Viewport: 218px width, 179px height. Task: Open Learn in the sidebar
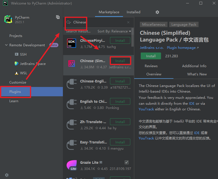coord(14,101)
